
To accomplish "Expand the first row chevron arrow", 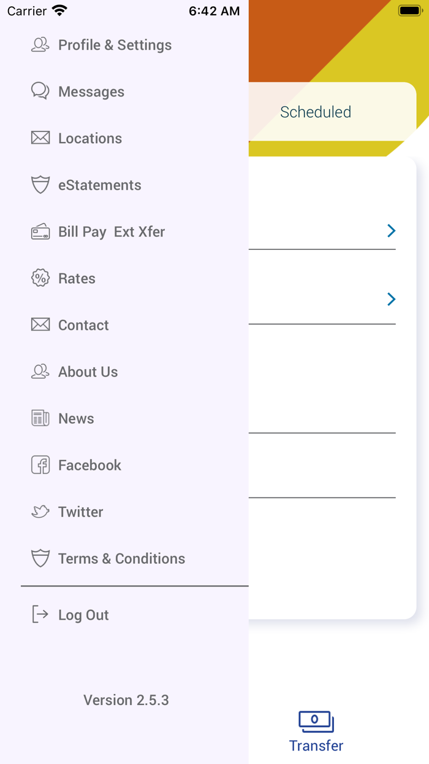I will click(x=391, y=231).
